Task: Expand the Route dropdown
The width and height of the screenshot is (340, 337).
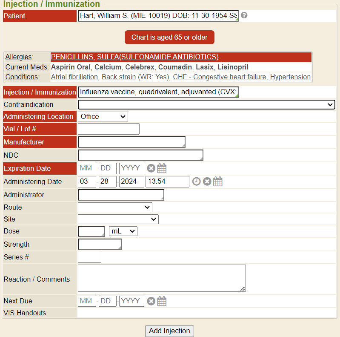Action: (115, 207)
